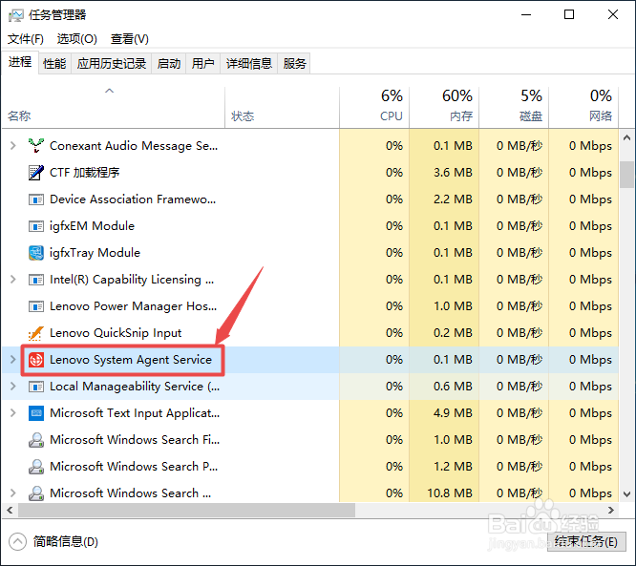
Task: Click the horizontal scrollbar right arrow
Action: coord(611,511)
